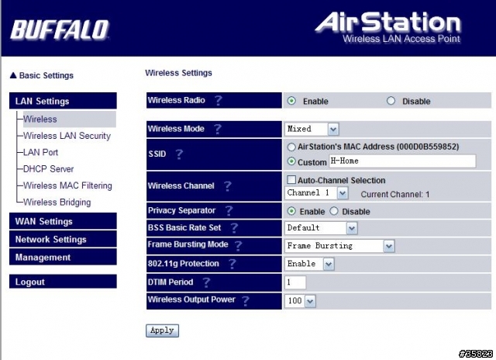This screenshot has width=496, height=360.
Task: Open the Frame Bursting Mode dropdown
Action: (x=339, y=246)
